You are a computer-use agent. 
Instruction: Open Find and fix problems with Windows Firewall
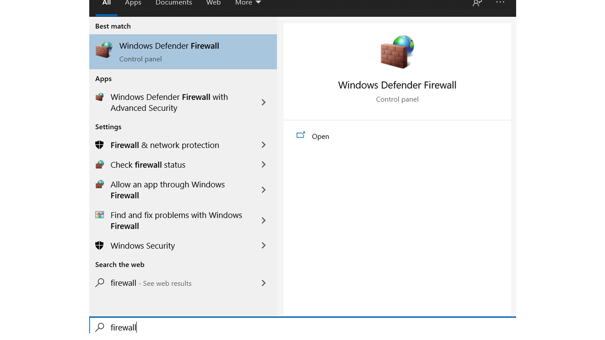pyautogui.click(x=183, y=221)
